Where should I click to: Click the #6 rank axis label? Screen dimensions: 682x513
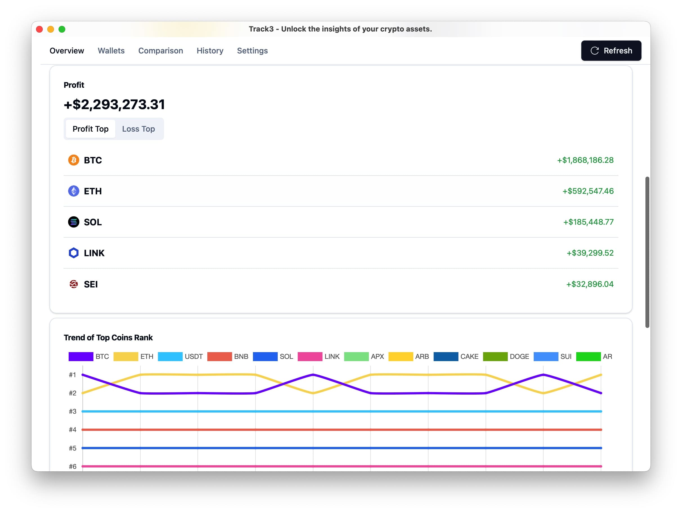coord(73,466)
